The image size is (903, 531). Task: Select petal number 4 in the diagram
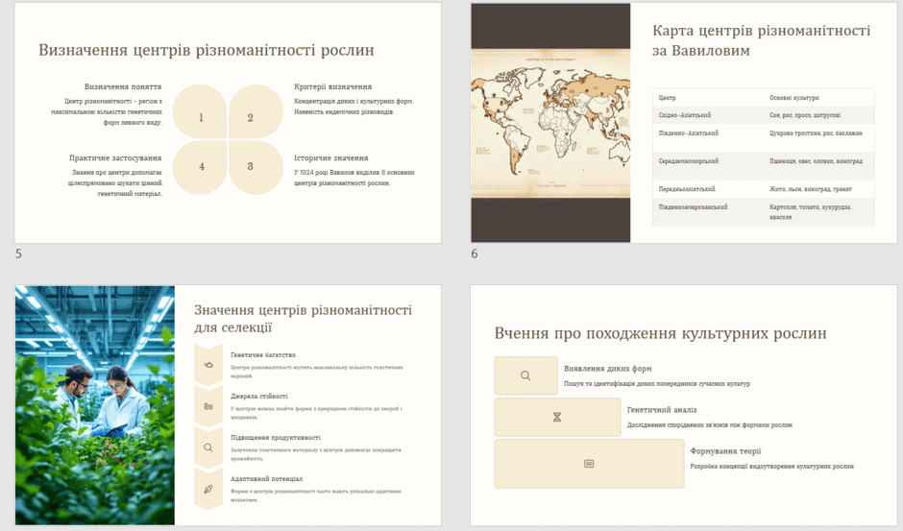click(200, 168)
